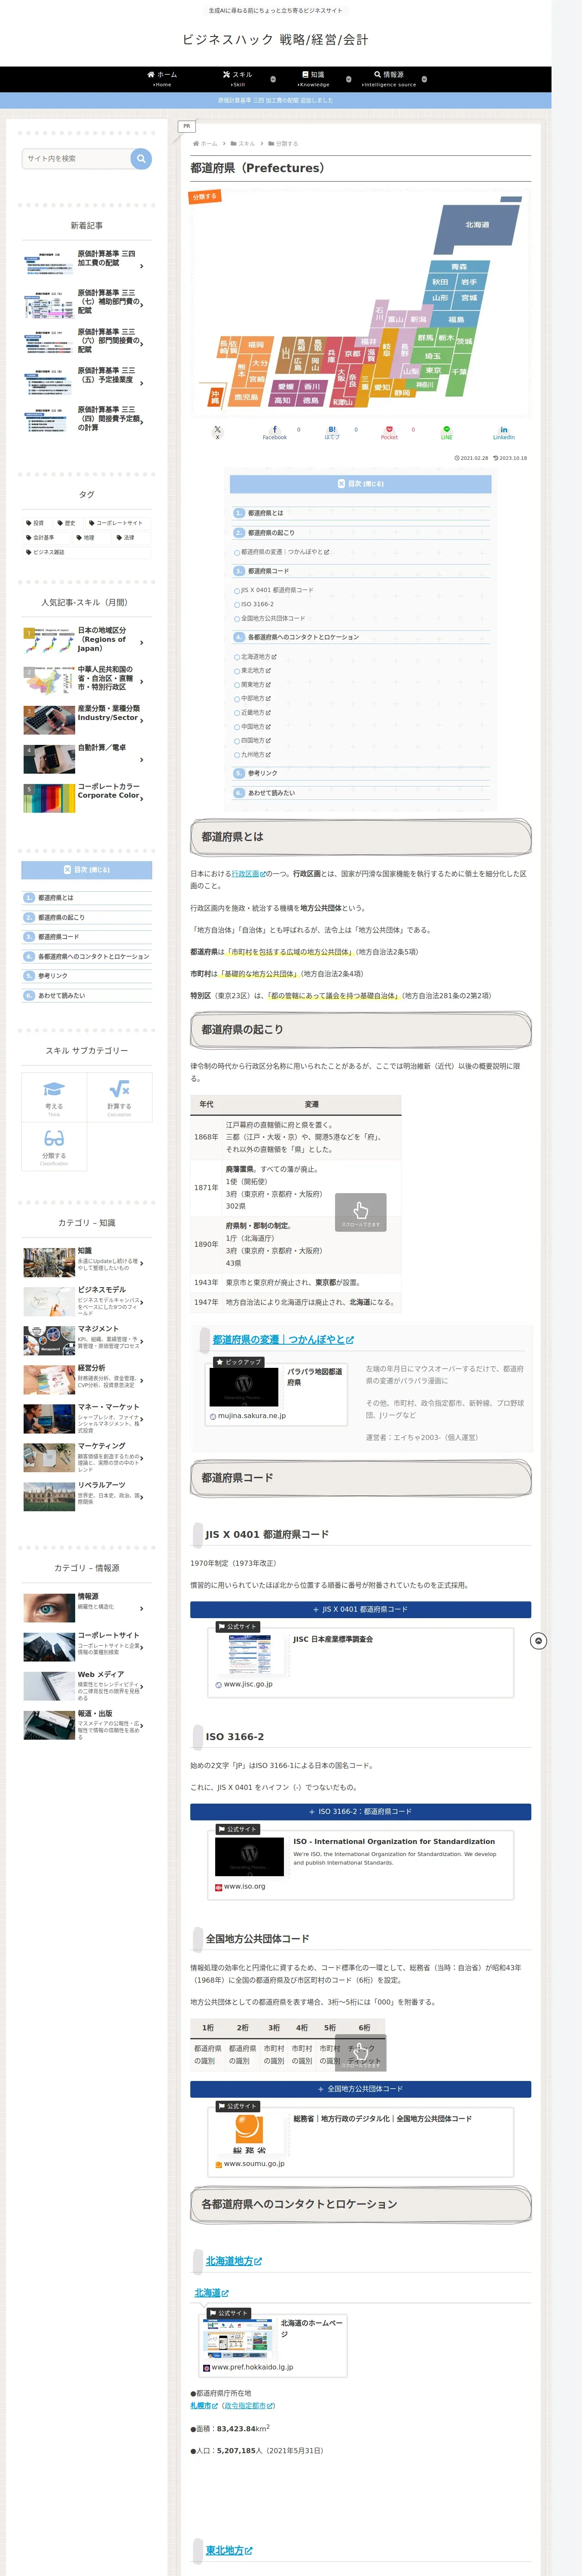Image resolution: width=582 pixels, height=2576 pixels.
Task: Expand the JIS X 0401 都道府県コード accordion
Action: click(360, 1609)
